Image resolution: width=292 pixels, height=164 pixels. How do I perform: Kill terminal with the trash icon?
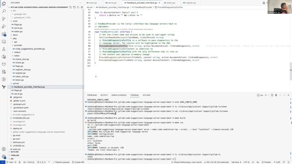click(x=276, y=95)
